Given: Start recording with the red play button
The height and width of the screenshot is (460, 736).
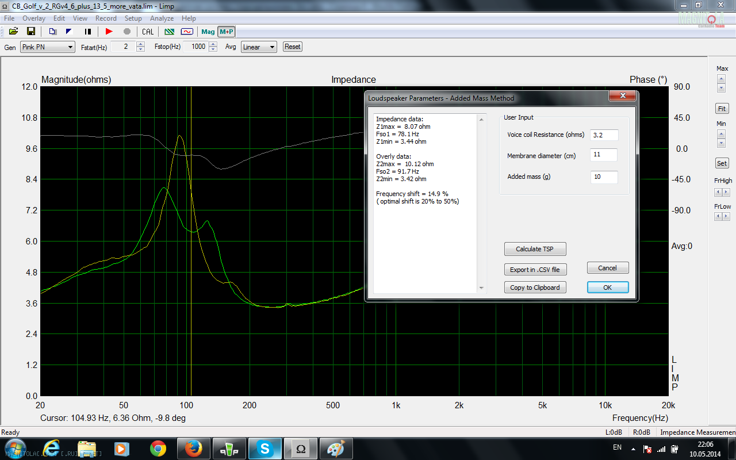Looking at the screenshot, I should [109, 32].
